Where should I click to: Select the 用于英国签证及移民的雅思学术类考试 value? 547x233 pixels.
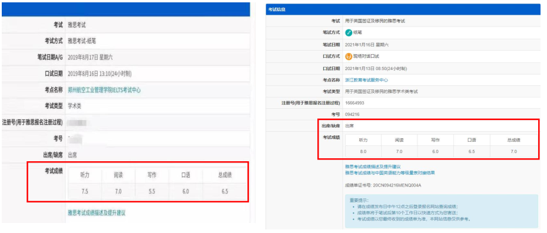coord(382,92)
